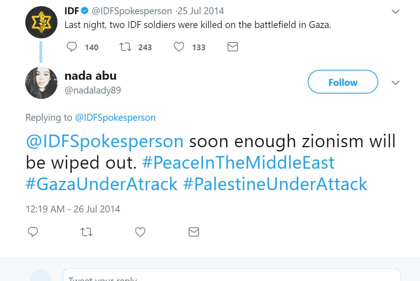Open nada abu's profile photo
This screenshot has height=281, width=420.
(41, 83)
